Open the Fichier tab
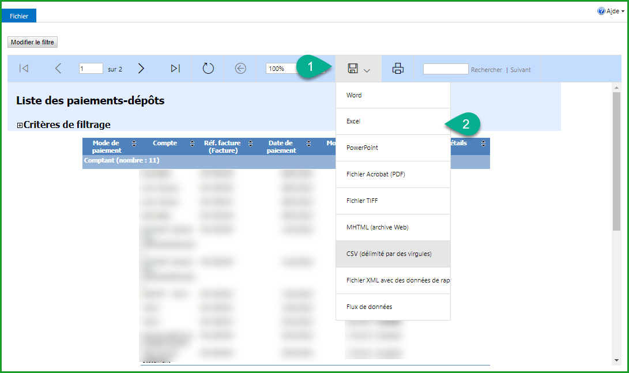Screen dimensions: 629x373 click(19, 16)
